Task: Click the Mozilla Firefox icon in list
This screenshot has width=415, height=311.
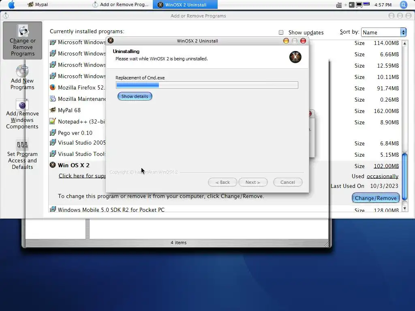Action: pos(53,87)
